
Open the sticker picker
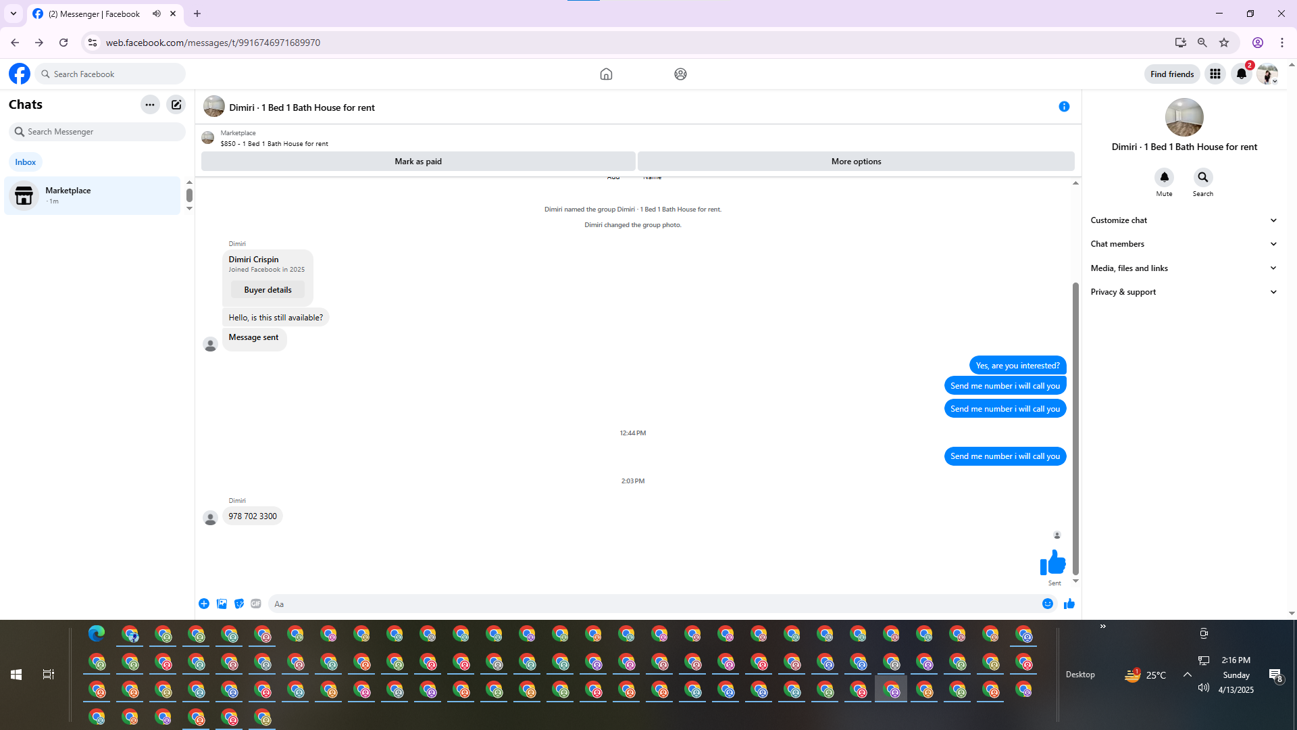click(x=239, y=604)
